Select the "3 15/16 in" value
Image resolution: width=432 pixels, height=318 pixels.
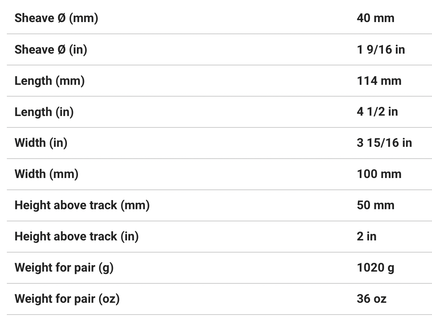[x=384, y=143]
